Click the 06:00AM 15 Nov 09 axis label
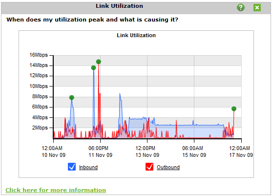 coord(194,152)
